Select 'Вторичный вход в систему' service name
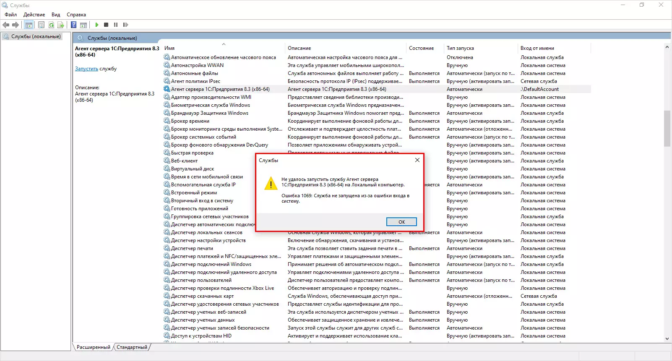This screenshot has width=672, height=361. coord(202,201)
